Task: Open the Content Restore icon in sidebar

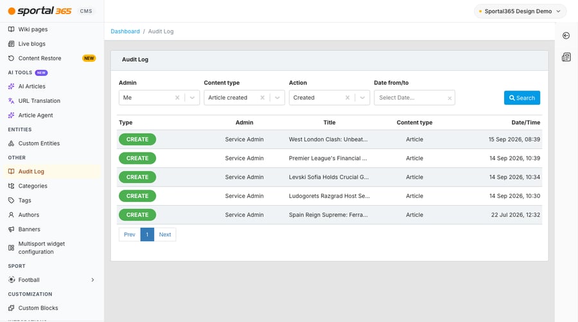Action: click(12, 58)
